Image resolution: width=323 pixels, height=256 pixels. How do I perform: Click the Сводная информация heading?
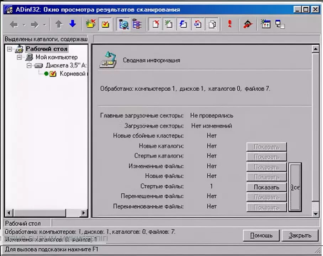click(x=152, y=60)
